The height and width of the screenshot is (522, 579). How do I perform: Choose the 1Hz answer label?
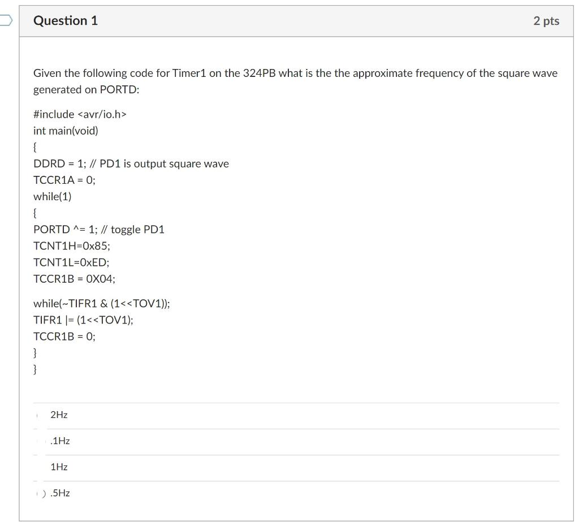59,467
